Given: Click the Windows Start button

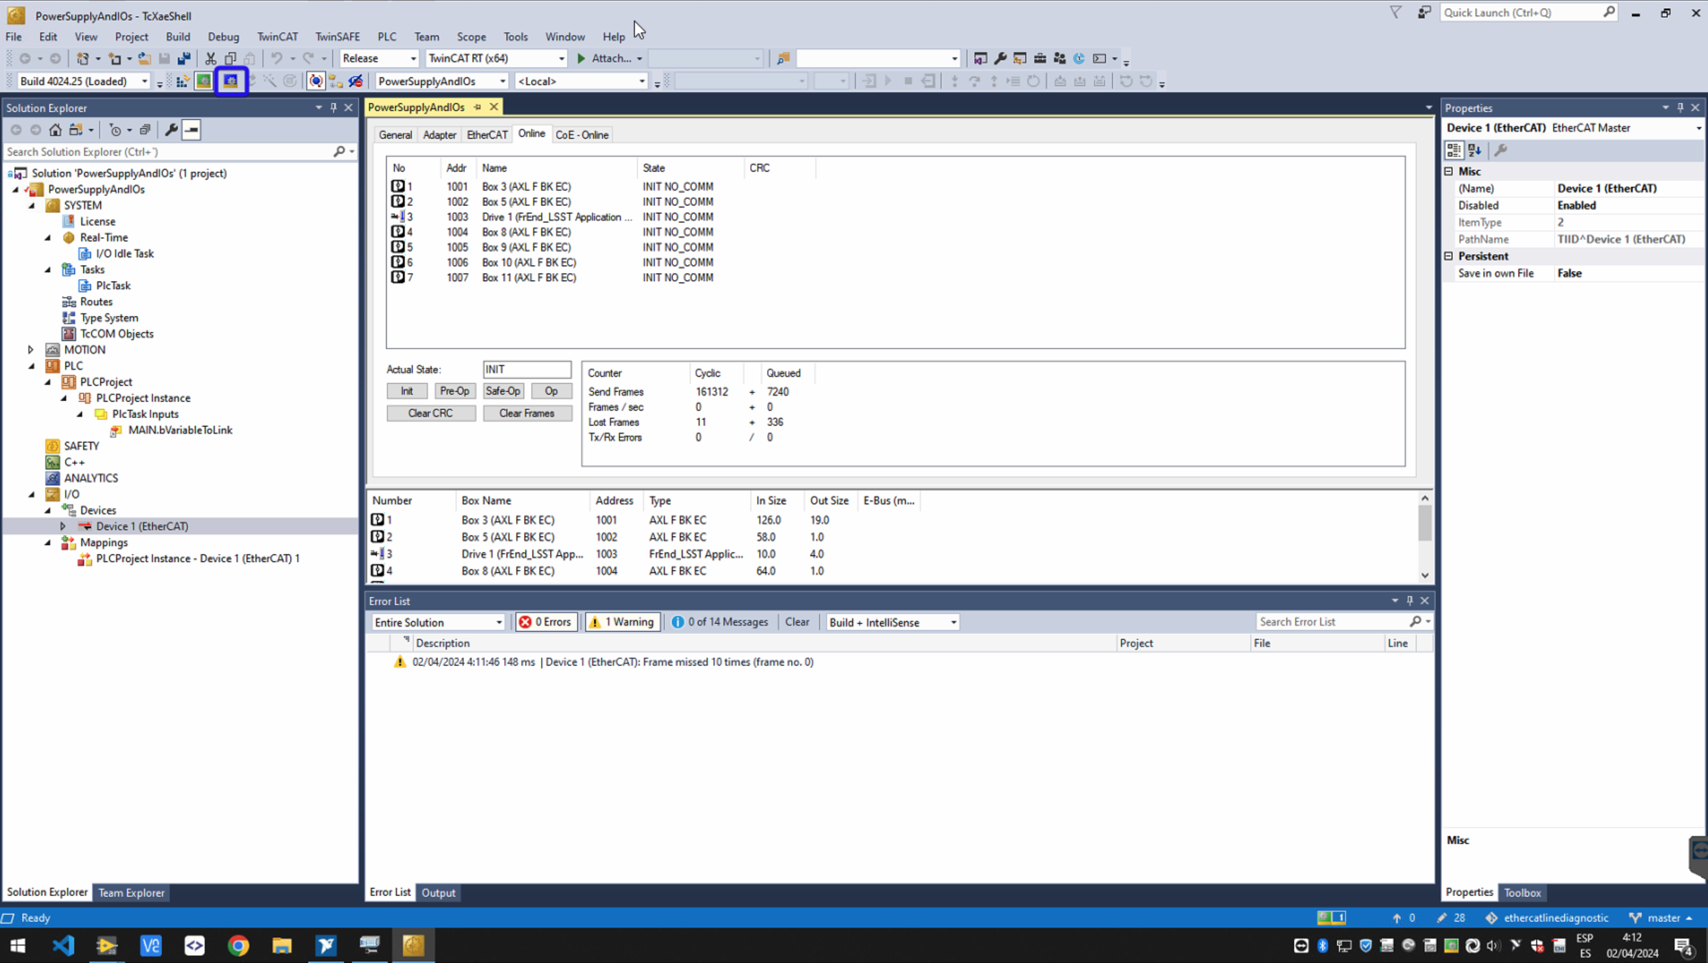Looking at the screenshot, I should coord(18,945).
